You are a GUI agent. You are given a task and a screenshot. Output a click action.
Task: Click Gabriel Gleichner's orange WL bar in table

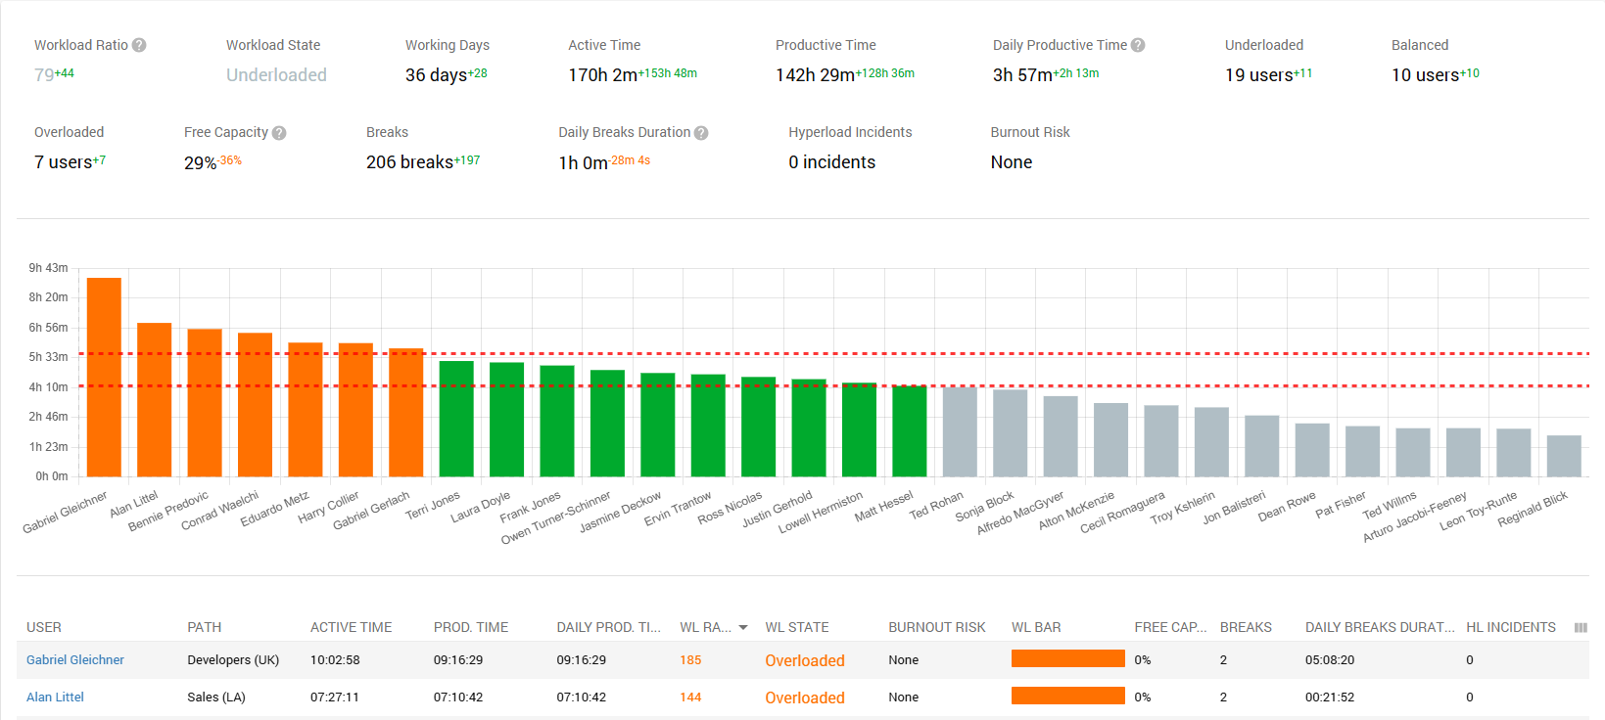pyautogui.click(x=1067, y=658)
